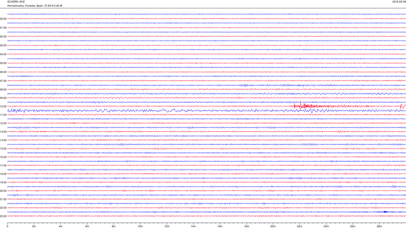Click the 04:30 time label

pyautogui.click(x=3, y=54)
